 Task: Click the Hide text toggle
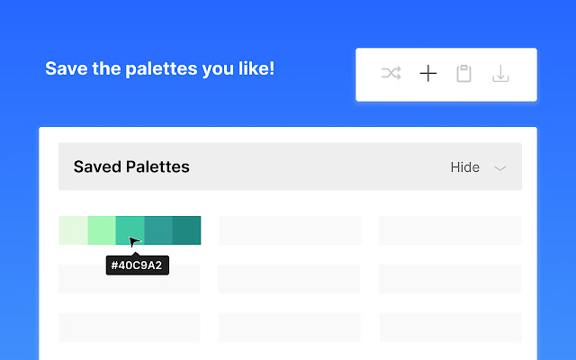point(464,167)
